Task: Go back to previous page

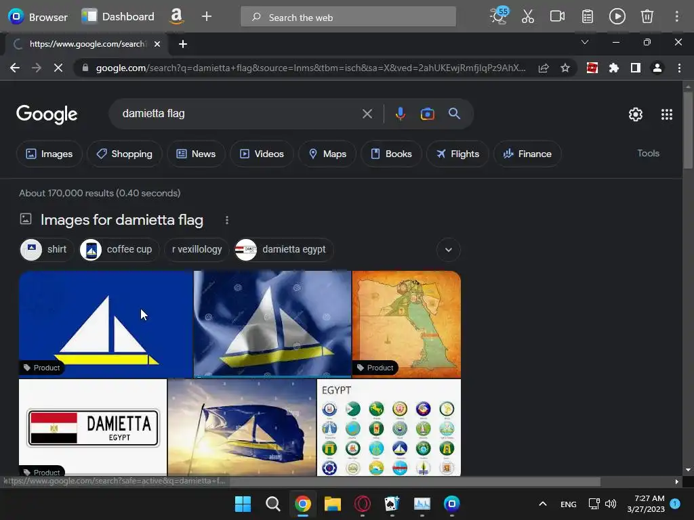Action: [15, 68]
